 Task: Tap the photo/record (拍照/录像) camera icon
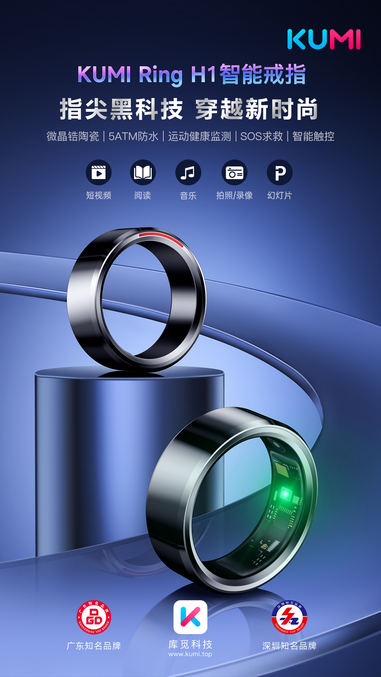tap(235, 172)
